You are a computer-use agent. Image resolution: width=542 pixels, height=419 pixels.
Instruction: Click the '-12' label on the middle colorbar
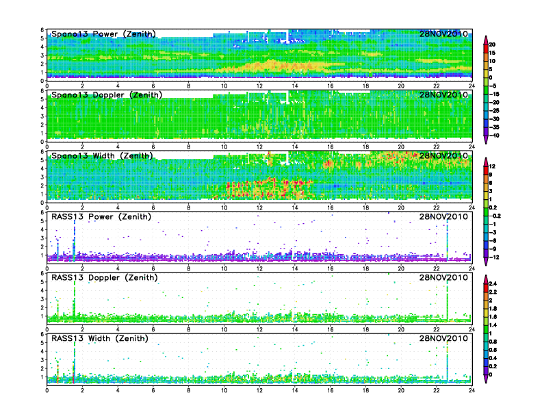[494, 257]
